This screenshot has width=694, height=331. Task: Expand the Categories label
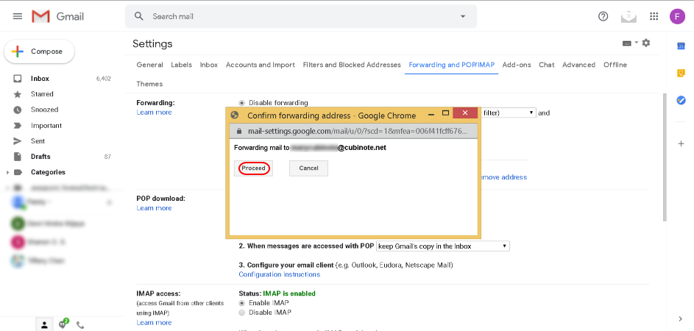point(7,172)
